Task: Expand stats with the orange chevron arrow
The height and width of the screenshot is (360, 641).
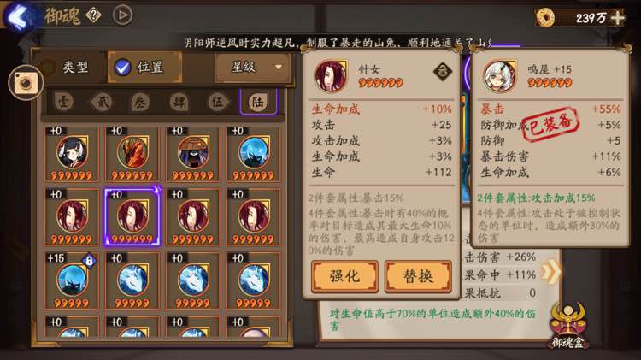Action: (550, 271)
